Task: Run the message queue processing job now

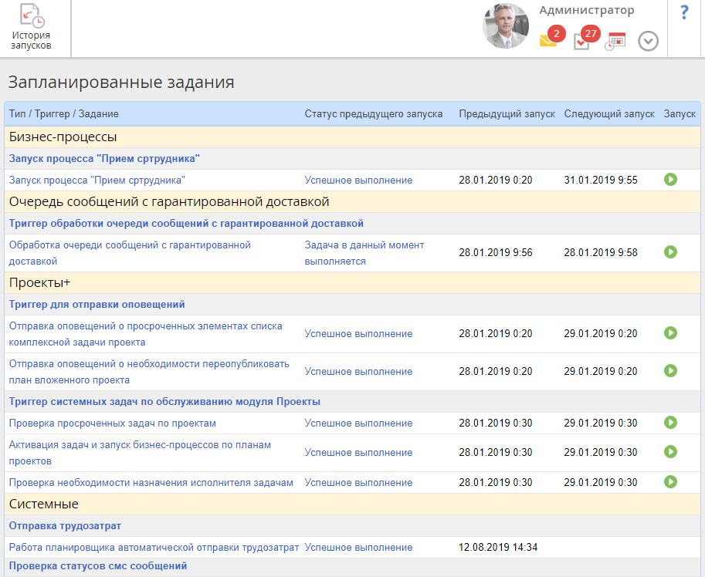Action: [x=670, y=252]
